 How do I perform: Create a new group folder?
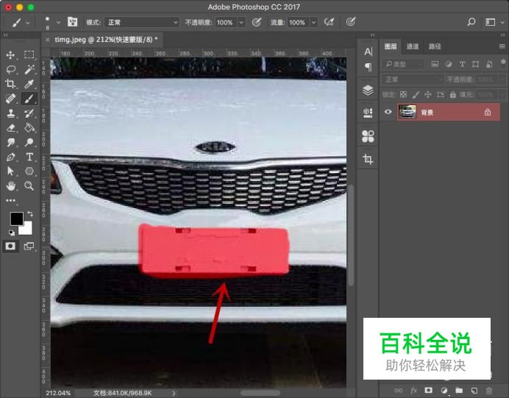(x=459, y=390)
